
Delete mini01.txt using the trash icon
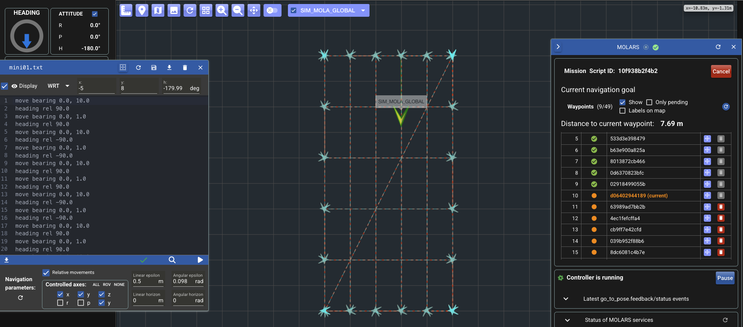point(185,68)
